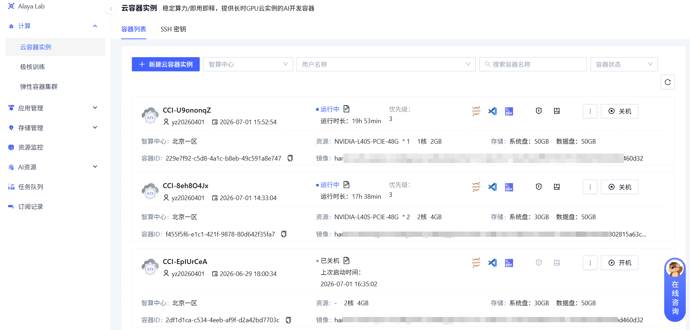This screenshot has width=690, height=330.
Task: Click disabled shield icon in CCI-EpIUrCeA row
Action: click(539, 263)
